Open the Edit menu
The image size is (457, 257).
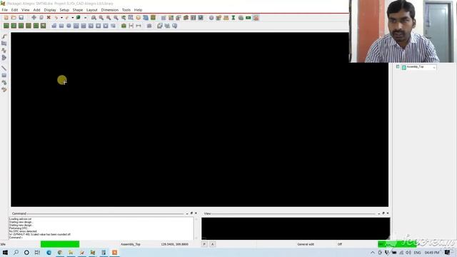(14, 10)
